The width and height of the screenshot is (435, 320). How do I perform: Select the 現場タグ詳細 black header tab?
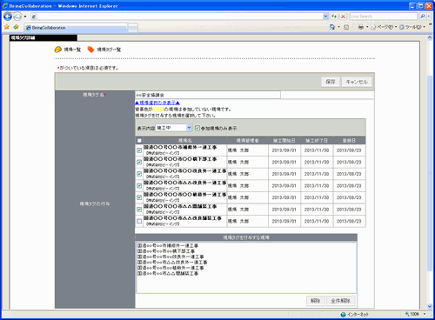click(43, 37)
